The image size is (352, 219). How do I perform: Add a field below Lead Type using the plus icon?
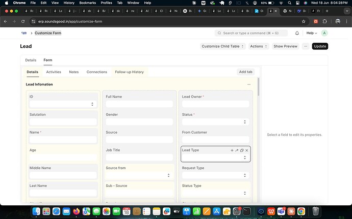232,150
